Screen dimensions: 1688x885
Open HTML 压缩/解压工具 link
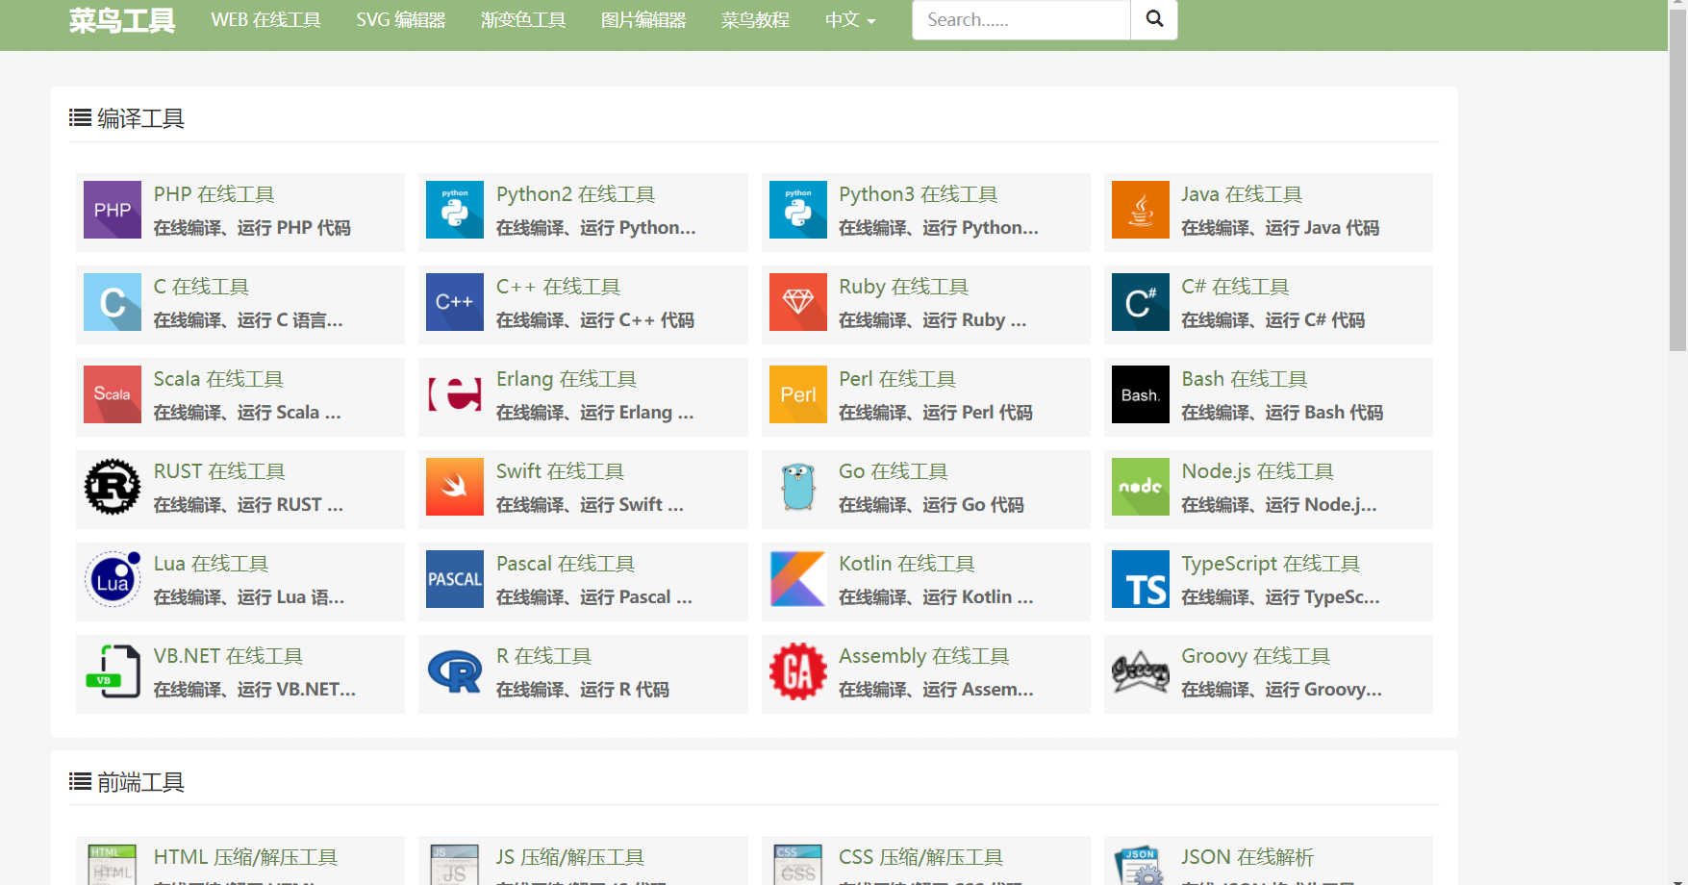pyautogui.click(x=245, y=857)
